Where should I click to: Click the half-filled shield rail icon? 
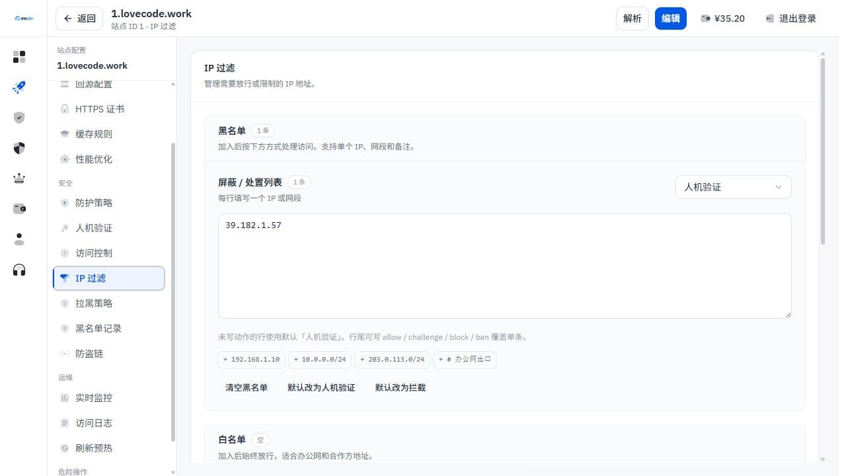[x=19, y=148]
